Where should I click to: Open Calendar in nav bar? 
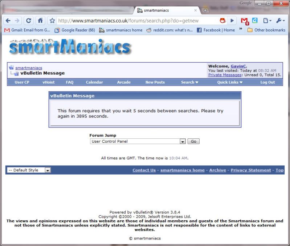pyautogui.click(x=94, y=82)
